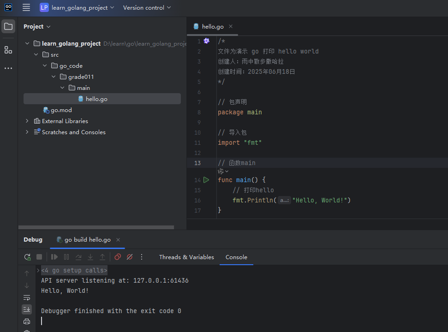Collapse the grade011 folder
448x332 pixels.
click(x=54, y=77)
